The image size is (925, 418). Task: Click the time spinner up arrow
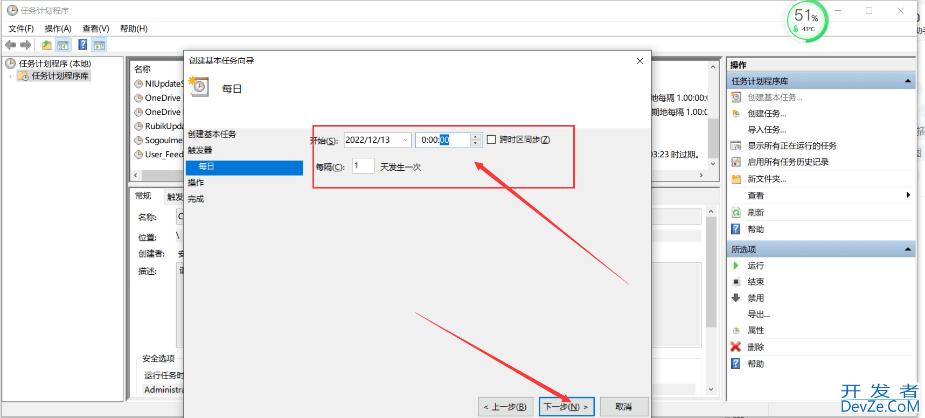(475, 137)
